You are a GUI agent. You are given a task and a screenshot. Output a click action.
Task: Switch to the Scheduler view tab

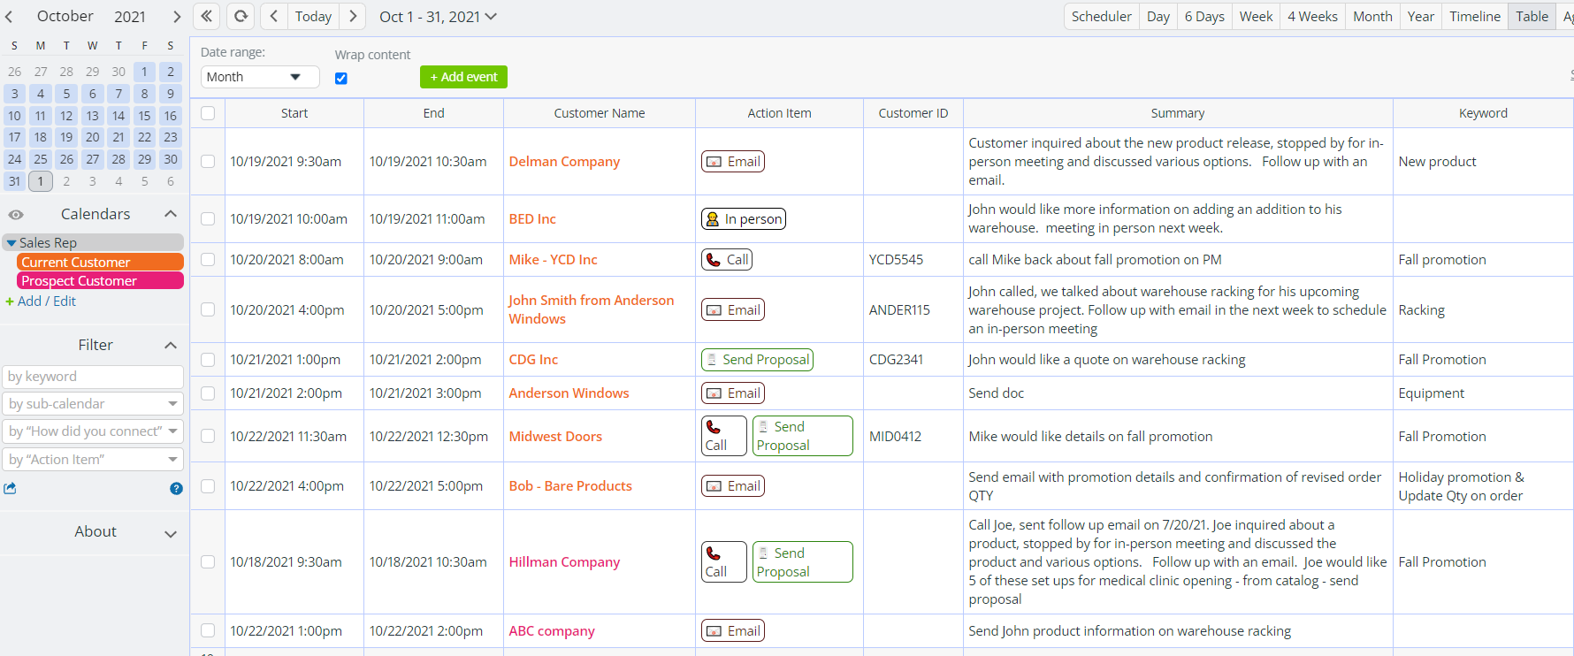click(x=1101, y=16)
